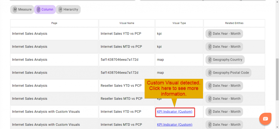279x129 pixels.
Task: Click Reseller Sales MTD vs PCP visual name
Action: click(x=122, y=99)
